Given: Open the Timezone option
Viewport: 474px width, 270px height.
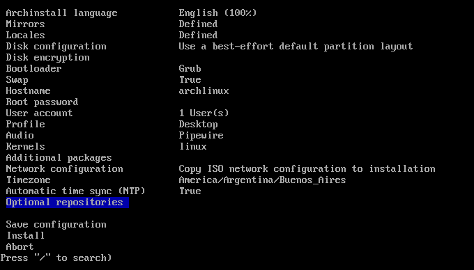Looking at the screenshot, I should pos(28,180).
